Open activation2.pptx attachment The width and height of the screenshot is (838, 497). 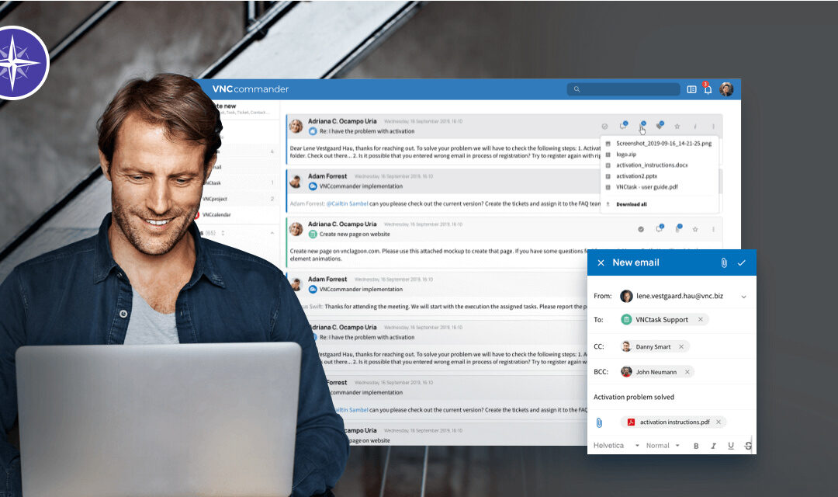(x=636, y=176)
